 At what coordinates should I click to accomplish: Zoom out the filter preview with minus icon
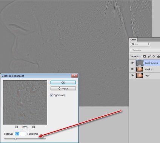tap(16, 127)
